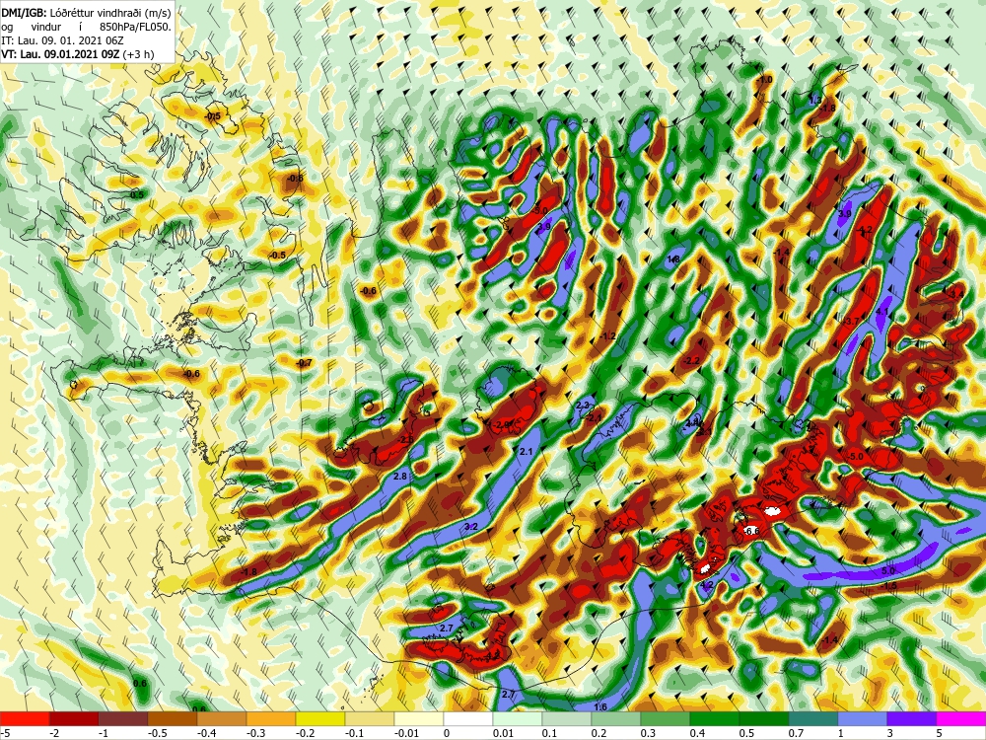The image size is (986, 740).
Task: Click the white 0 legend swatch
Action: (467, 718)
